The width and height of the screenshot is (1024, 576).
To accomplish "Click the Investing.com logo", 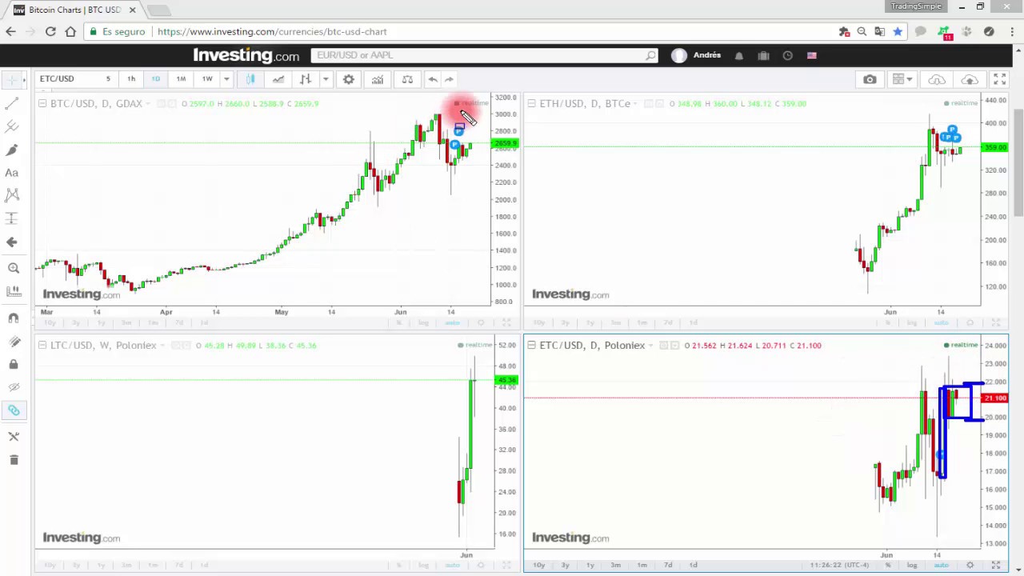I will [246, 55].
